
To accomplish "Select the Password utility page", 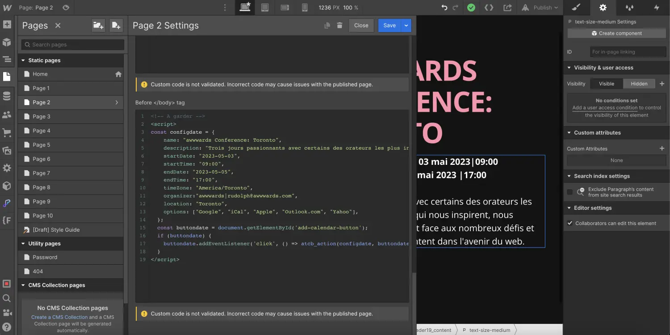I will 71,257.
